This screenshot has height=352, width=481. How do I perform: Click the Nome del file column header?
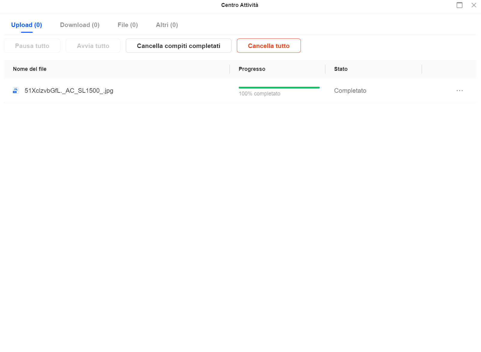pyautogui.click(x=30, y=69)
